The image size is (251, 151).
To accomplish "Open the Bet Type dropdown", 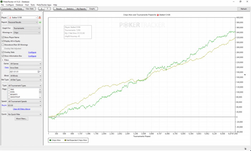I will (x=25, y=80).
